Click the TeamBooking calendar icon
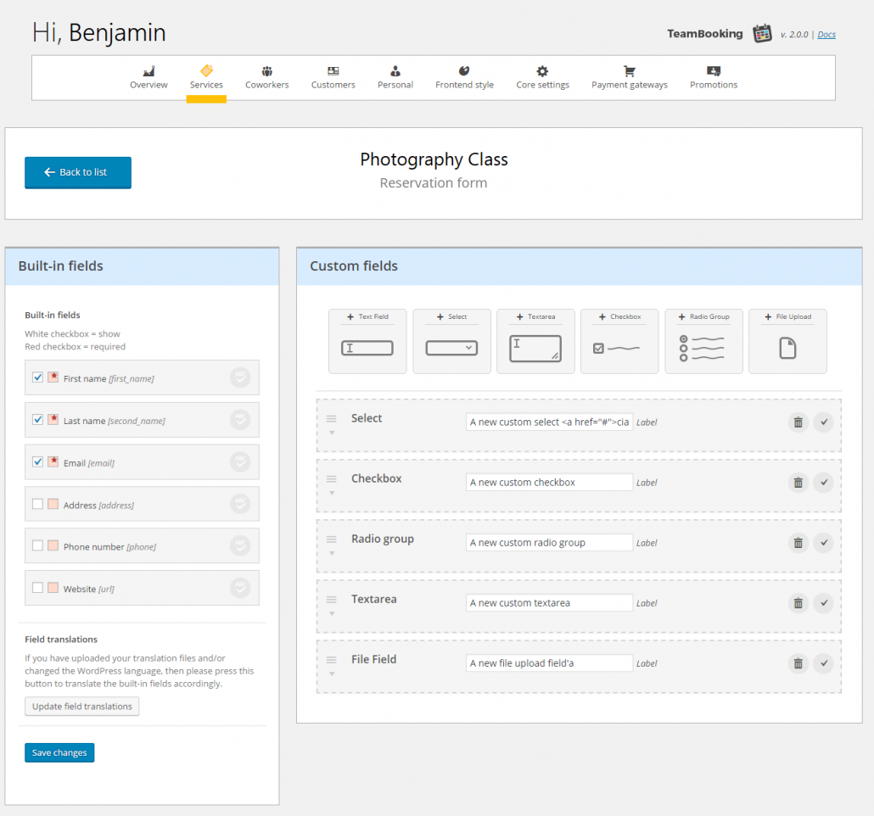Screen dimensions: 874x816 762,33
